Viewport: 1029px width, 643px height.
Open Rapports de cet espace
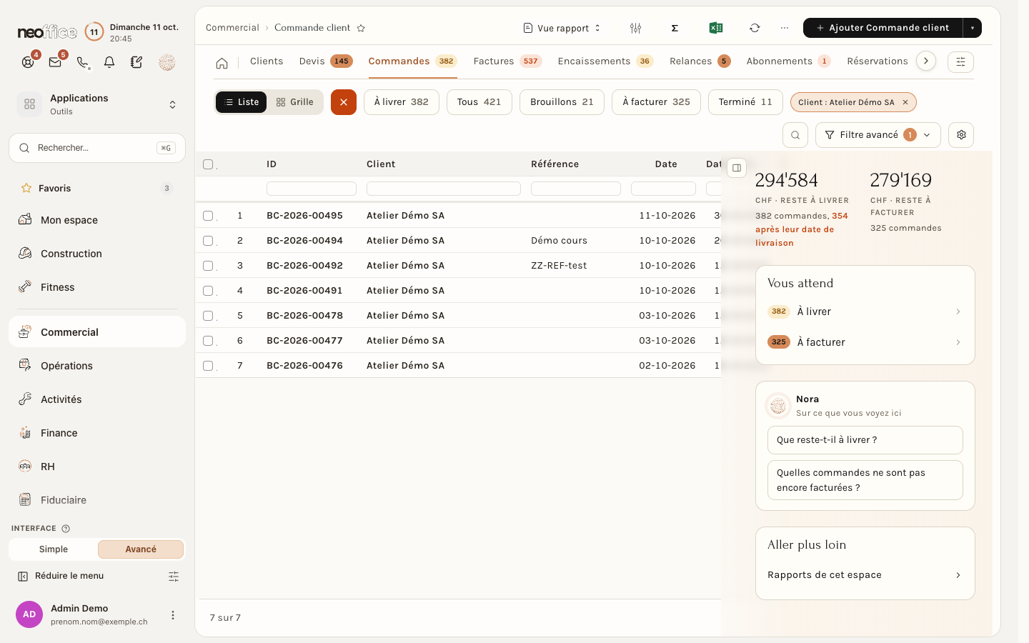[x=865, y=575]
